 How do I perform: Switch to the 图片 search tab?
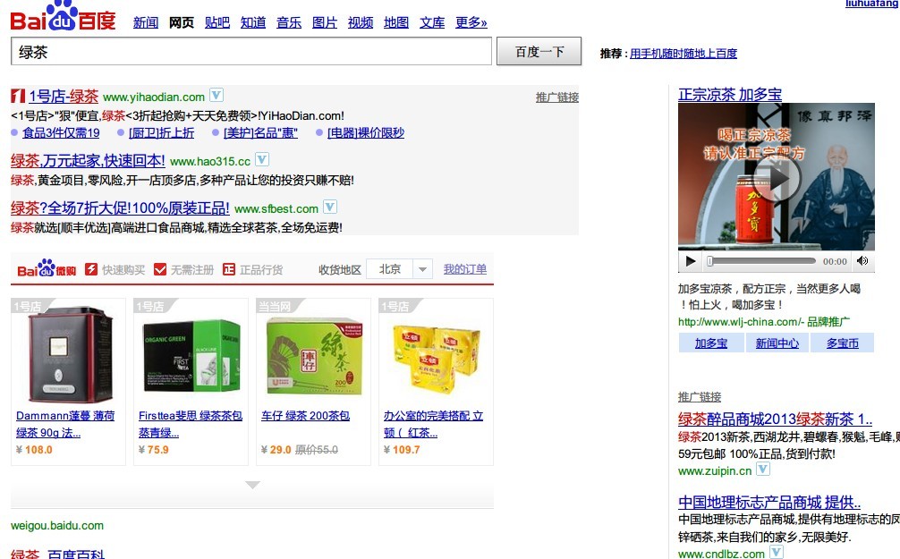[x=325, y=22]
